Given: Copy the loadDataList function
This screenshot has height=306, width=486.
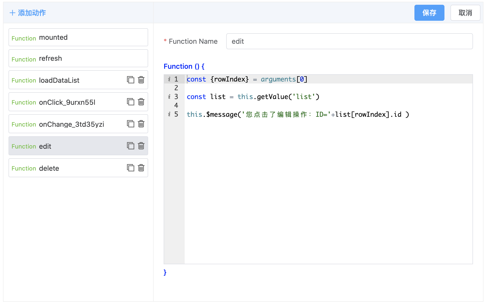Looking at the screenshot, I should (130, 80).
